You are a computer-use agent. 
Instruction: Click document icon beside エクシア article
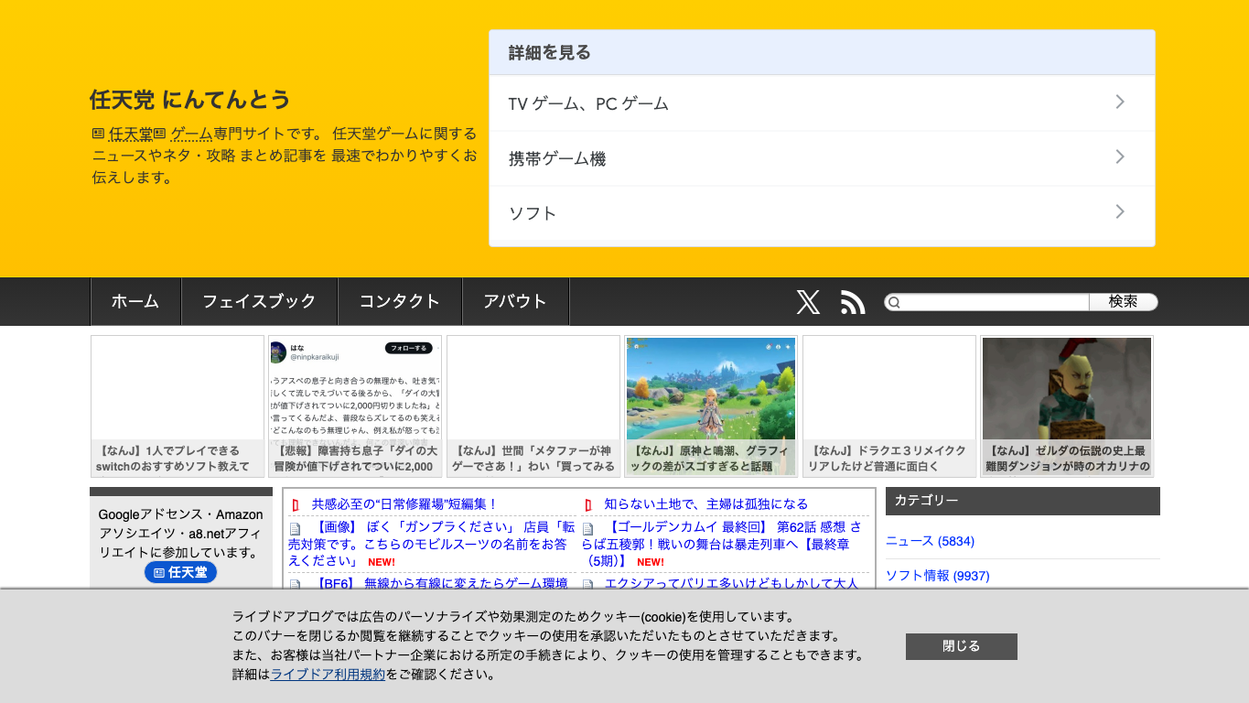[587, 585]
